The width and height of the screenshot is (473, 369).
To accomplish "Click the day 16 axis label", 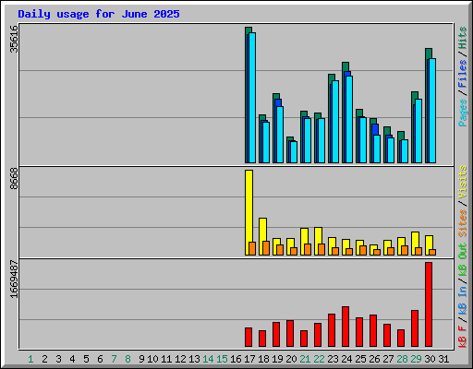I will click(x=236, y=359).
